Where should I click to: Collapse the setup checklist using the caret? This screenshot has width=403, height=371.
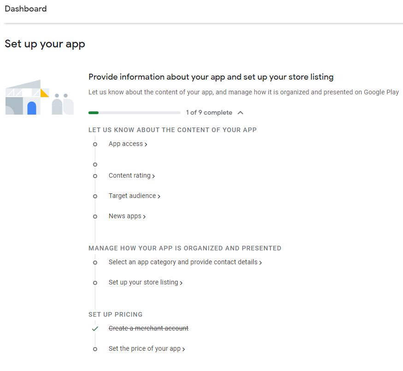pos(240,112)
